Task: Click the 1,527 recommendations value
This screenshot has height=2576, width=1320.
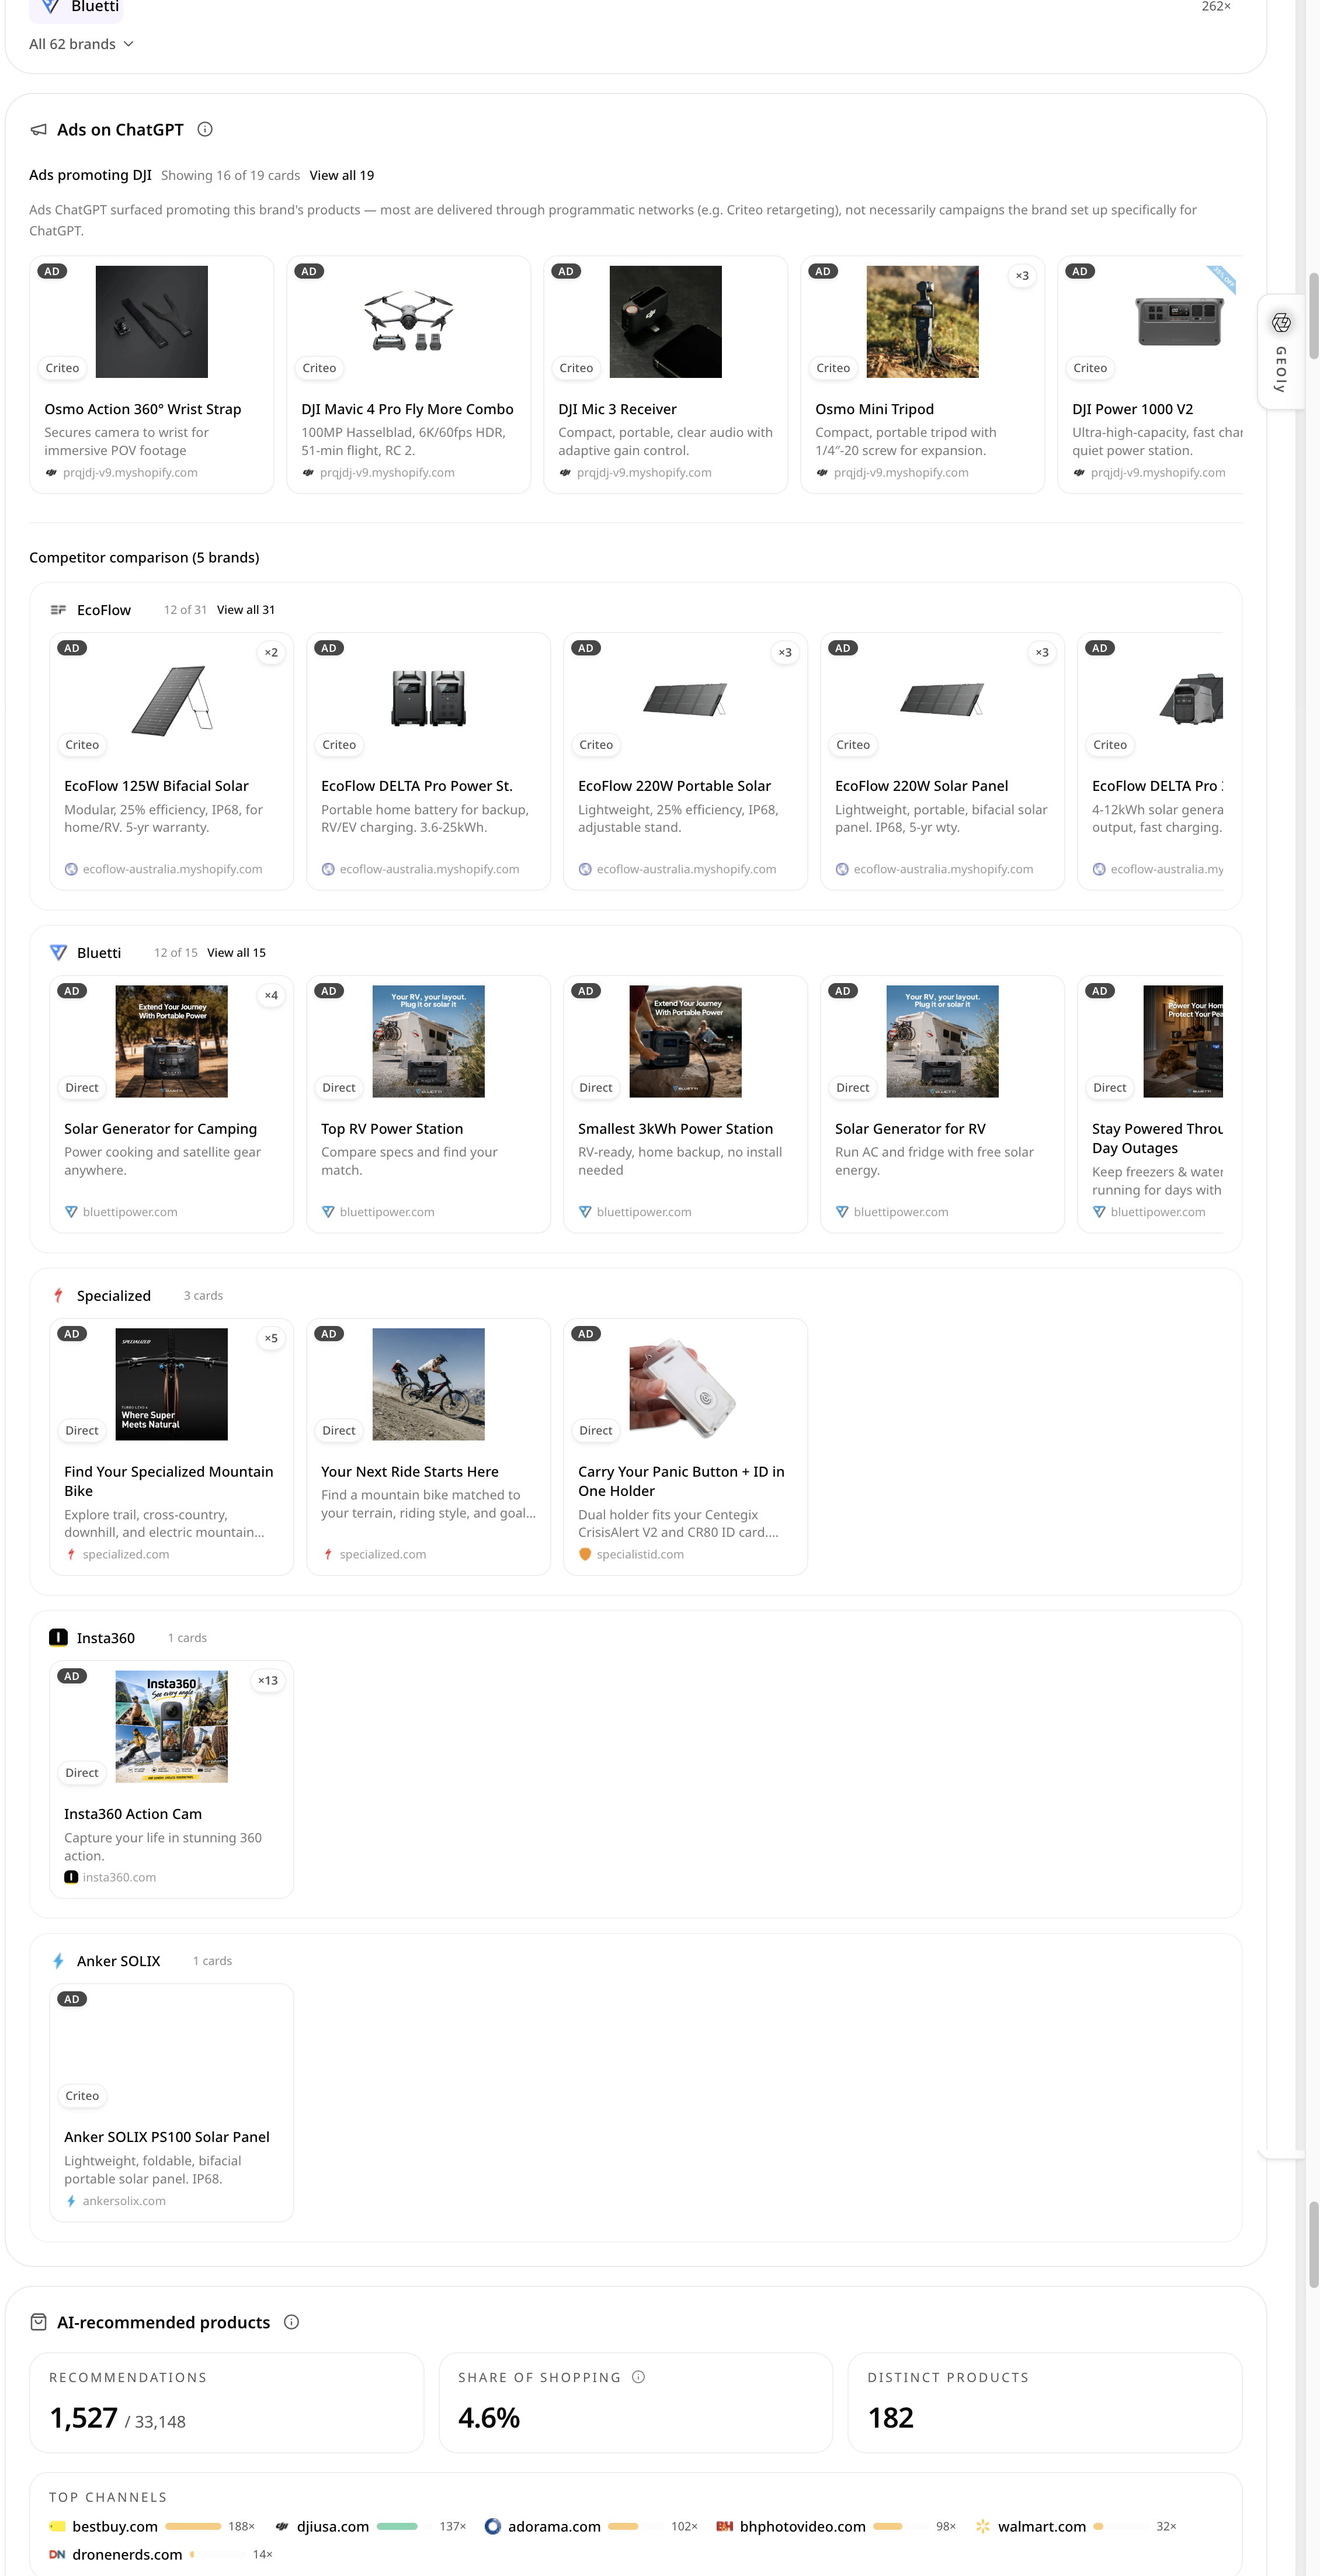Action: pyautogui.click(x=84, y=2419)
